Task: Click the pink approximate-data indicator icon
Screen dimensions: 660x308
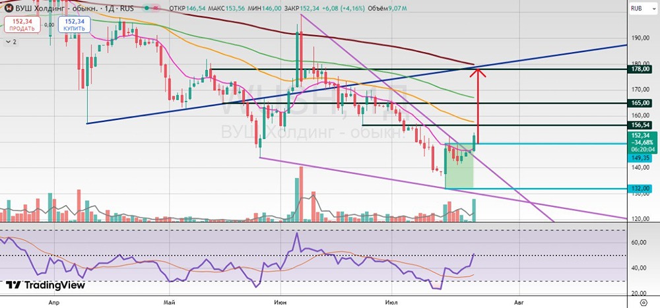Action: 156,9
